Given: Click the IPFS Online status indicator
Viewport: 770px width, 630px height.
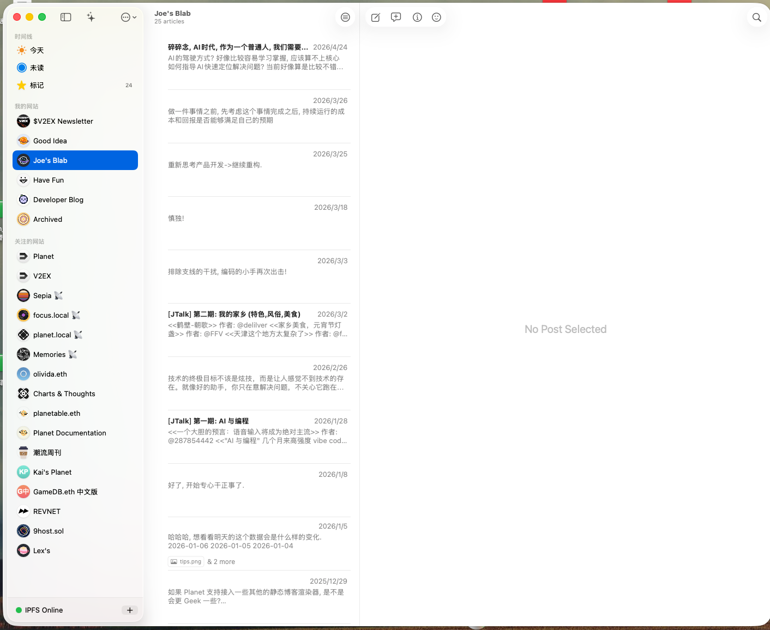Looking at the screenshot, I should pos(39,610).
